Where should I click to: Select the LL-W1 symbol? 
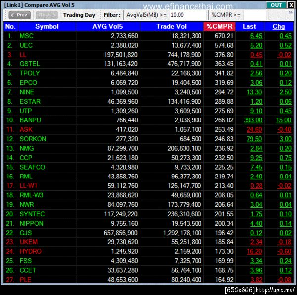coord(28,186)
